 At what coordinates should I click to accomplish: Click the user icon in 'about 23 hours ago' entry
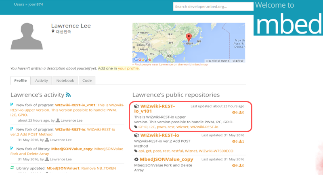[x=58, y=120]
